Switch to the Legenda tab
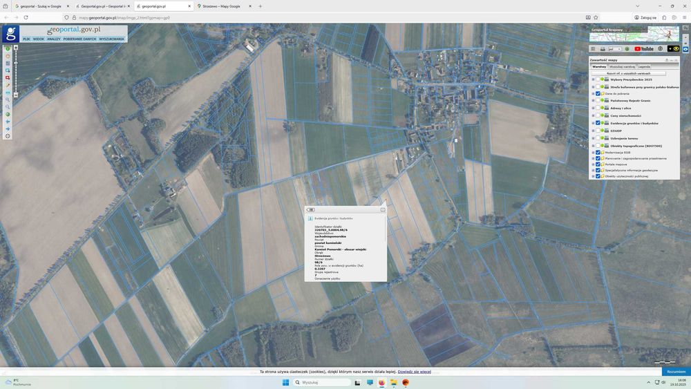This screenshot has height=389, width=691. [644, 66]
